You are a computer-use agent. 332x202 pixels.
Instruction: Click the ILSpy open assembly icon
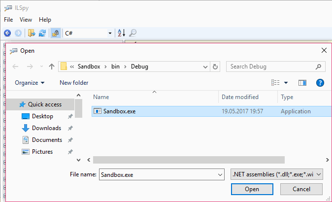click(x=32, y=33)
